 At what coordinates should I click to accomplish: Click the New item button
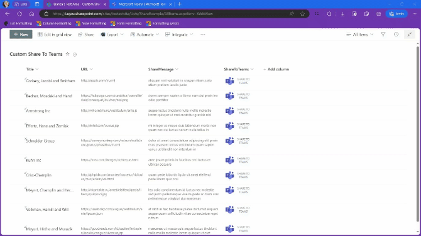coord(21,35)
